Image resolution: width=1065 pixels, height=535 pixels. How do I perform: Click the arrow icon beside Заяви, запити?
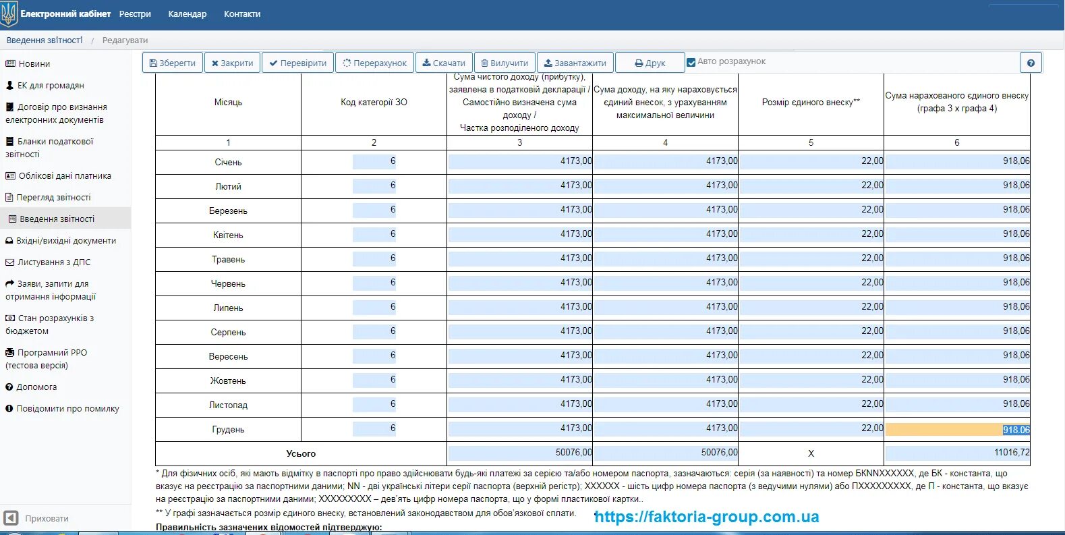tap(9, 283)
